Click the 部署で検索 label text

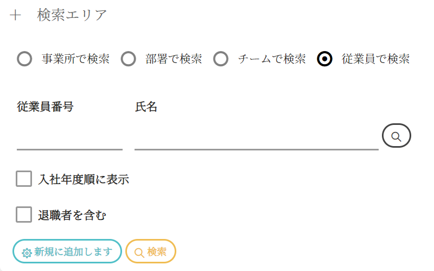click(x=174, y=59)
